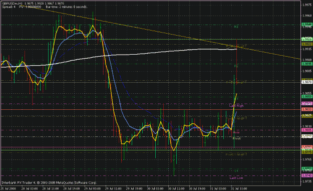The width and height of the screenshot is (313, 191).
Task: Click the 1.9915 price scale value
Action: point(307,49)
